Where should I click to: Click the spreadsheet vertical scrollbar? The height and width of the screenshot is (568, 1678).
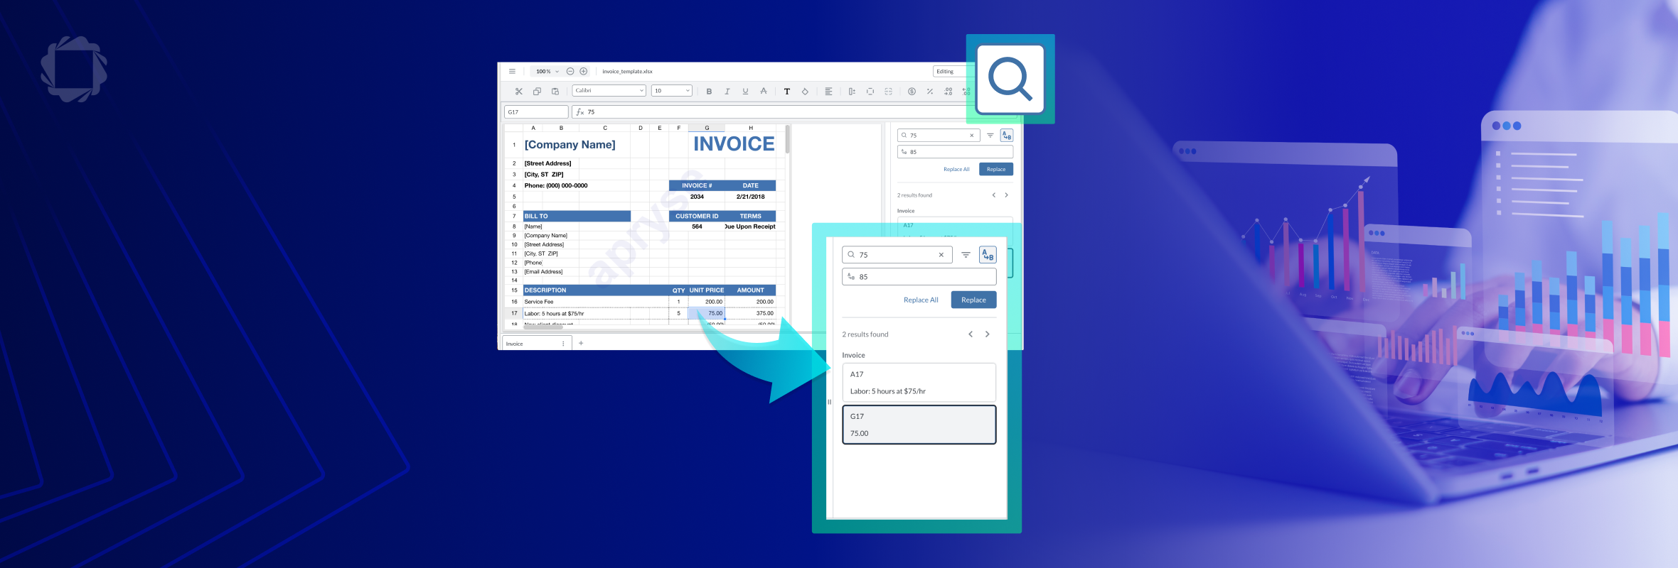788,140
